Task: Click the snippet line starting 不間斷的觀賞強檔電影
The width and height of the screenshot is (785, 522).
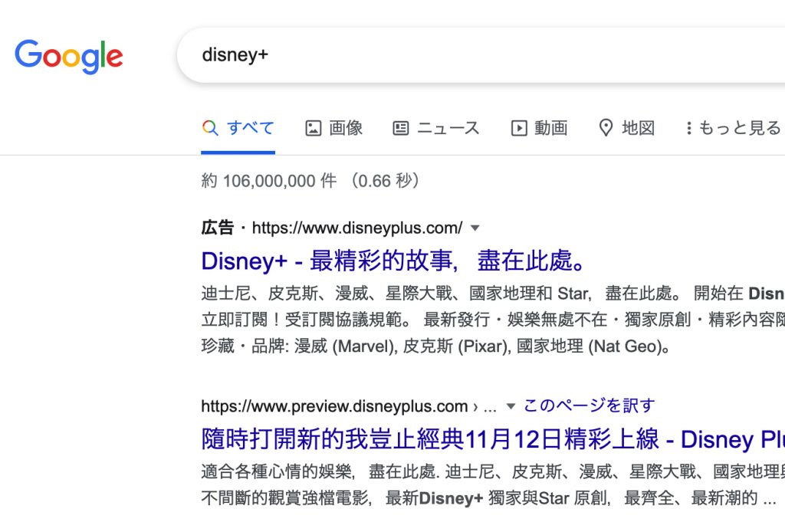Action: click(x=488, y=498)
